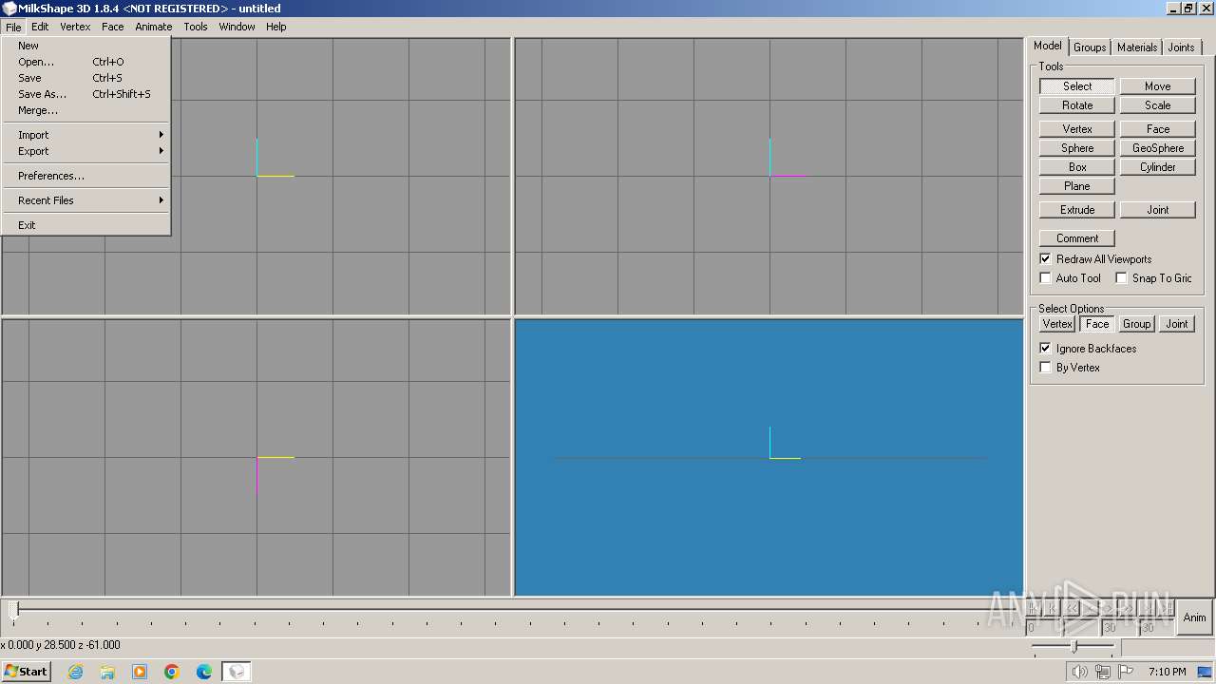Expand the Import submenu
The image size is (1216, 684).
pyautogui.click(x=86, y=135)
